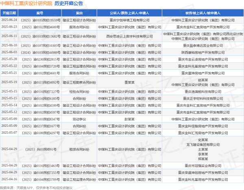Click the date 2025-04-16
244x190 pixels.
pos(9,179)
